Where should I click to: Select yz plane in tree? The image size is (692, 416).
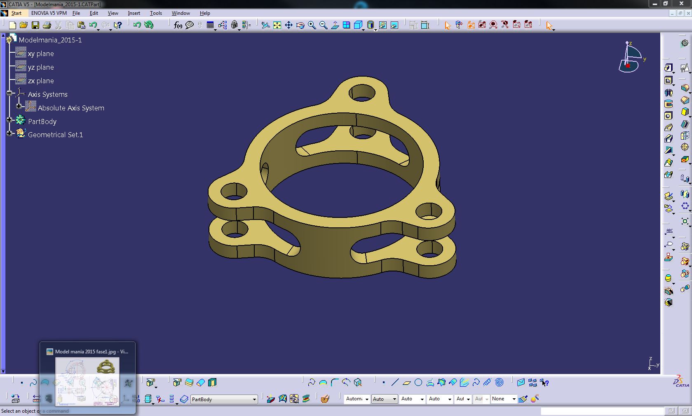[41, 67]
